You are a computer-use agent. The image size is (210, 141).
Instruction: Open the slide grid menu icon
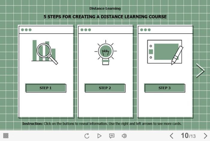pos(6,136)
